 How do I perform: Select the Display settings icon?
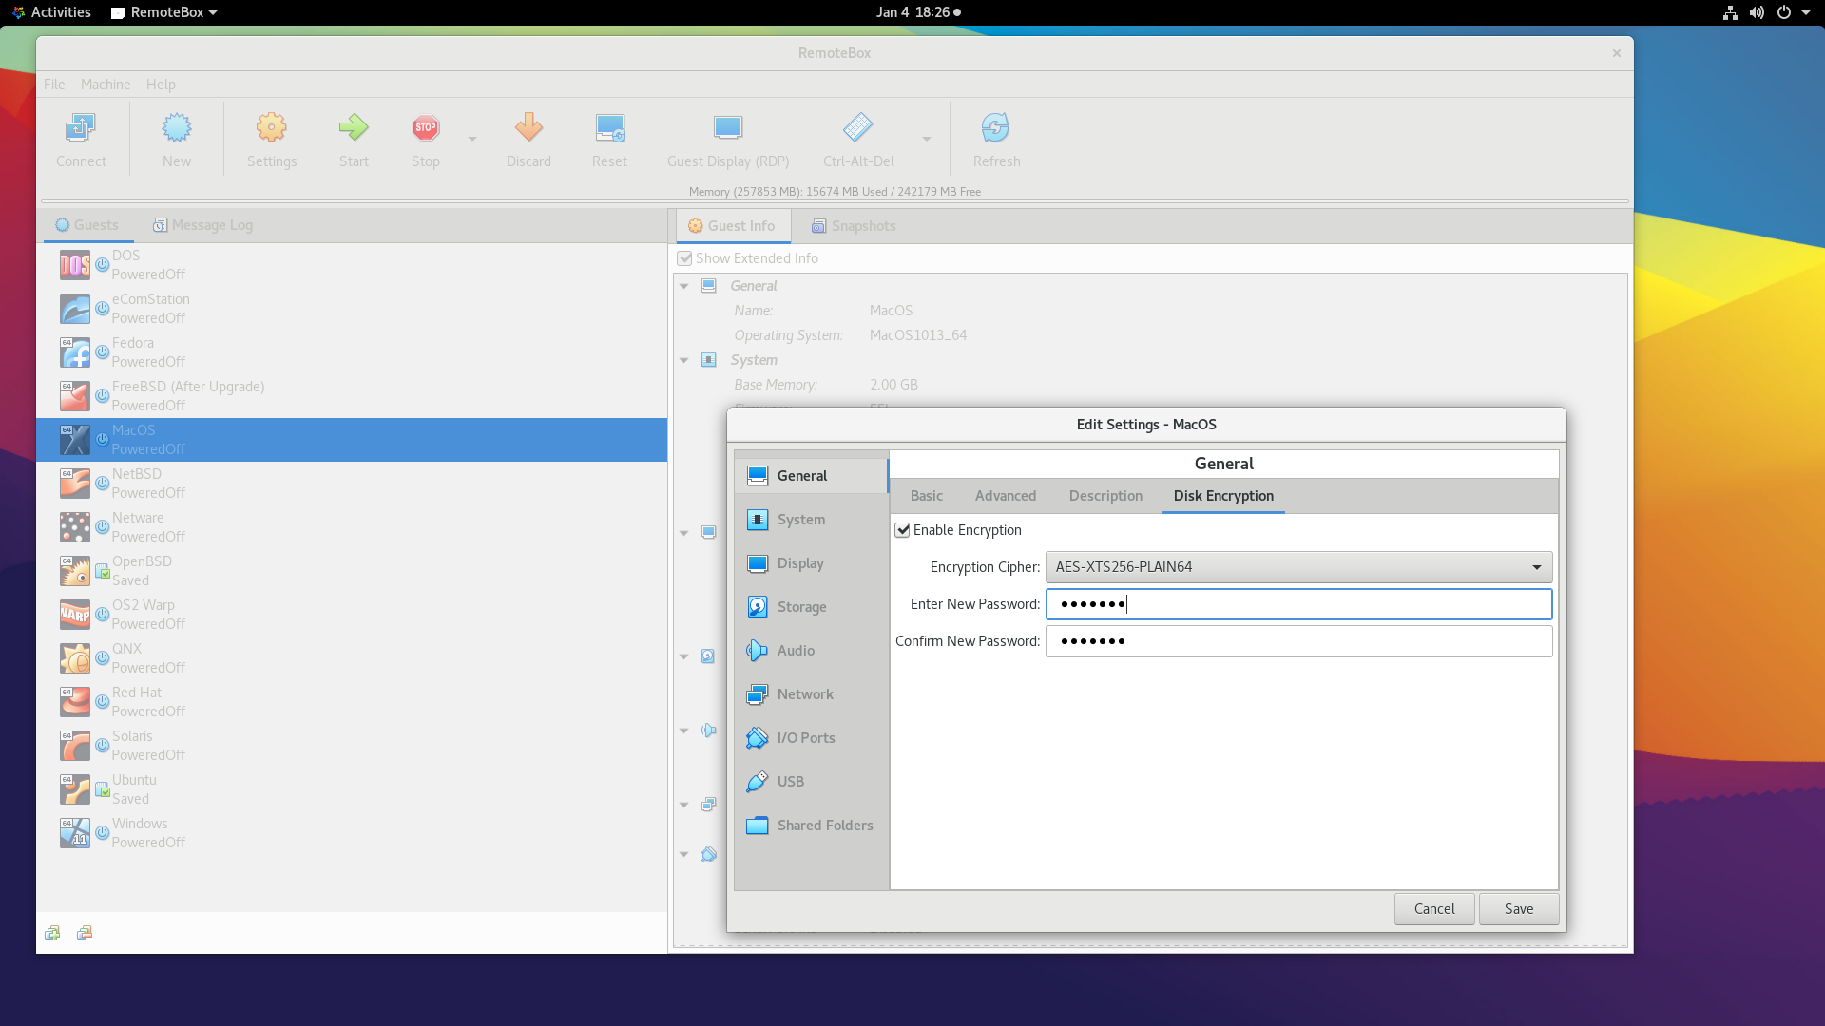[757, 562]
